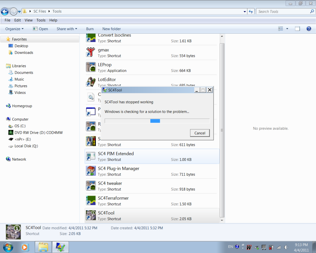Open the View menu
The image size is (316, 253).
point(29,20)
